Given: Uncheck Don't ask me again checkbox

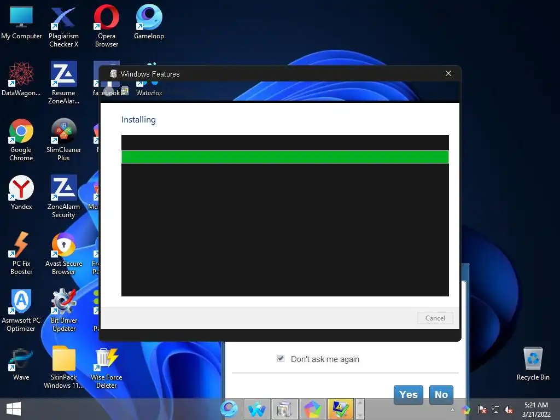Looking at the screenshot, I should [x=281, y=358].
